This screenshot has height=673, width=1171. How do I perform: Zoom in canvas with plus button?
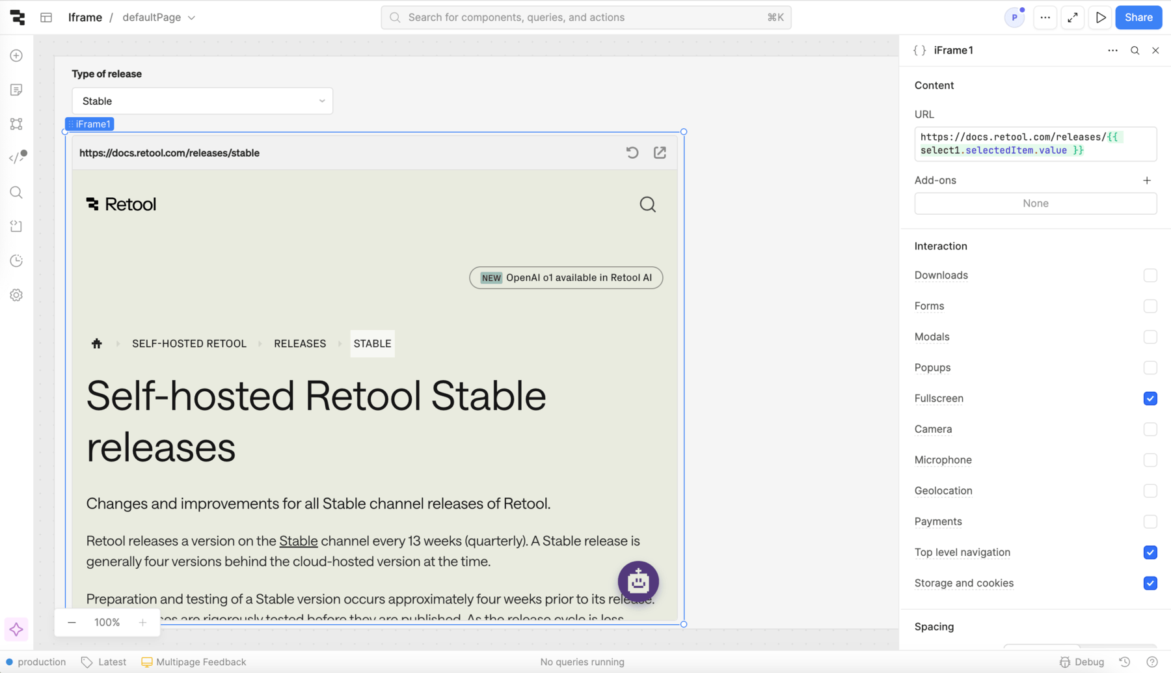[x=142, y=623]
